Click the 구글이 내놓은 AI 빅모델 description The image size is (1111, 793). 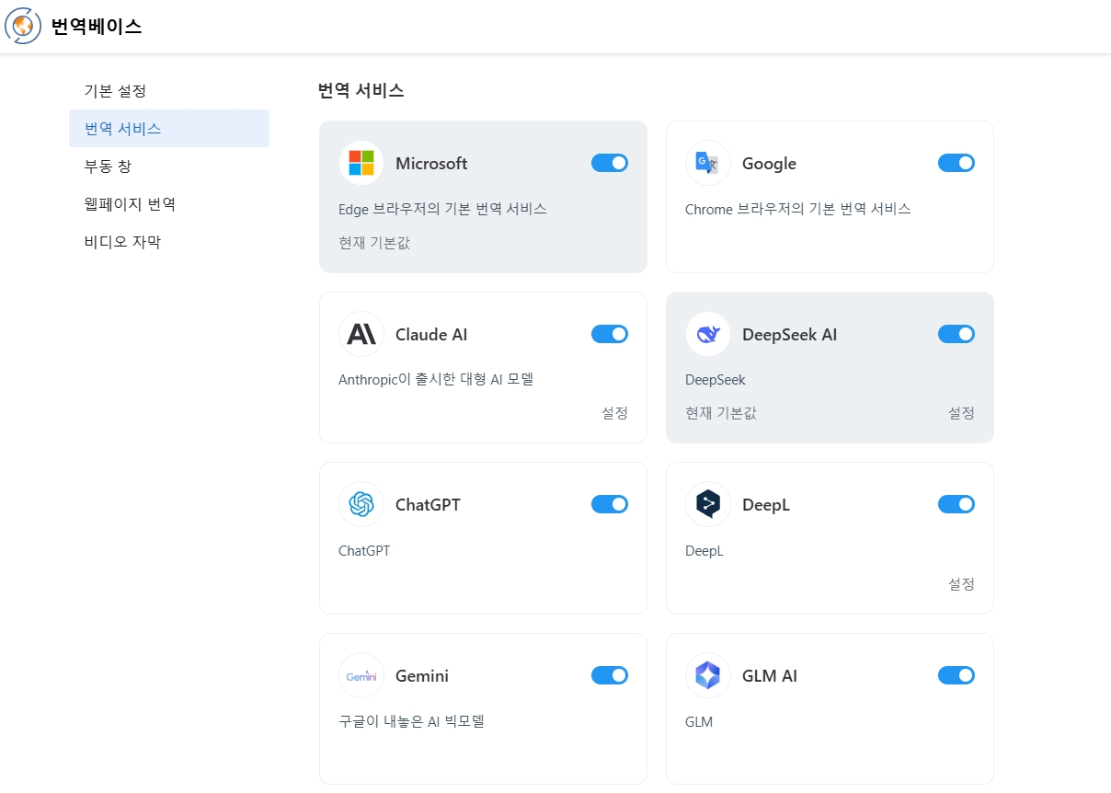click(411, 721)
